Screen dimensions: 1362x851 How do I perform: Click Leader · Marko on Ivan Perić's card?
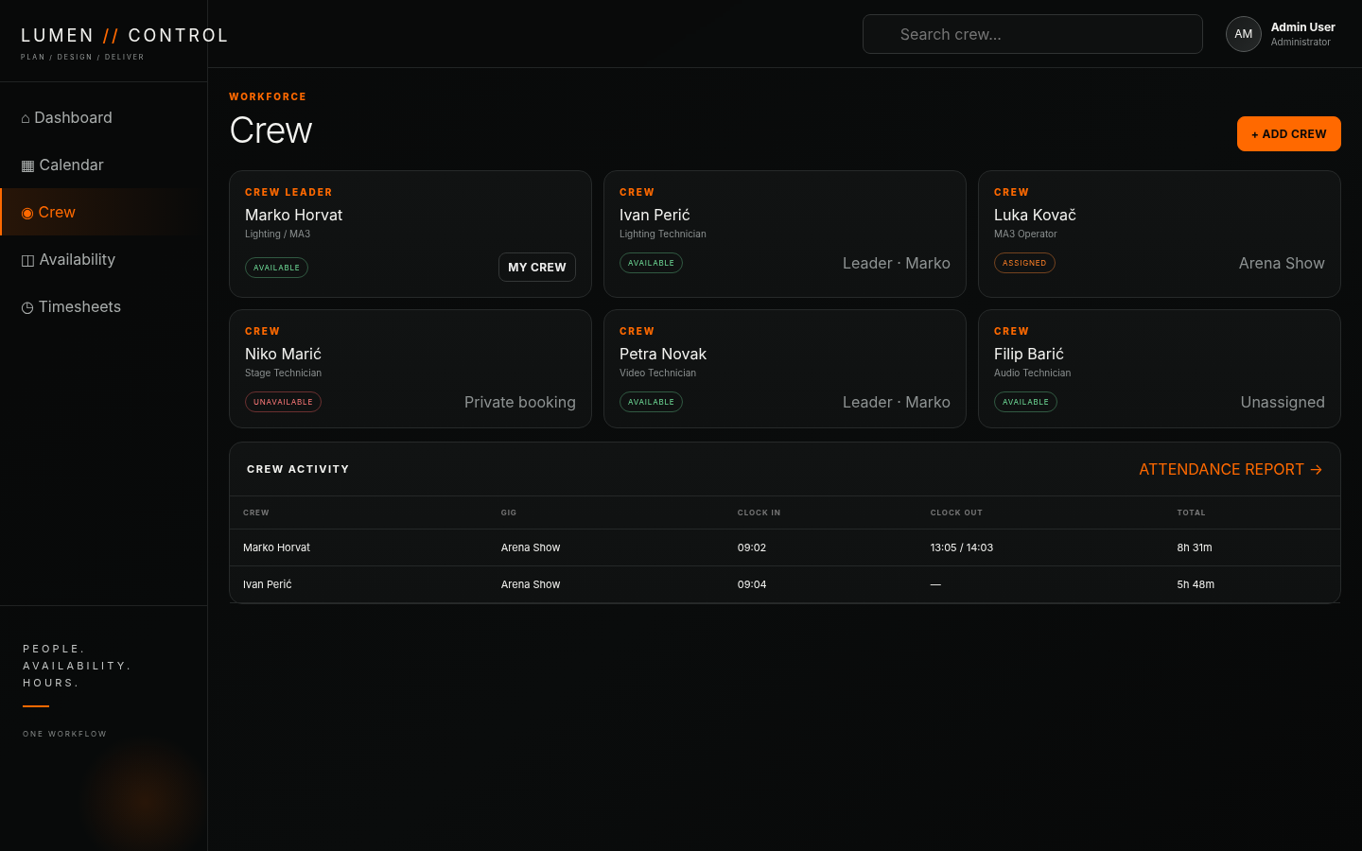896,263
